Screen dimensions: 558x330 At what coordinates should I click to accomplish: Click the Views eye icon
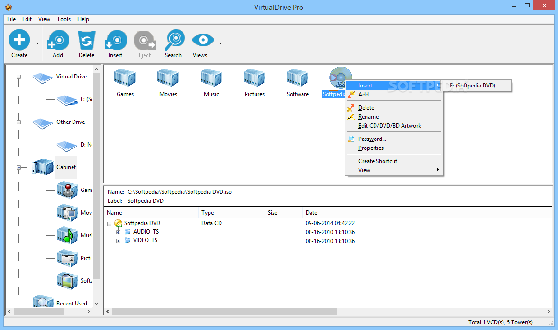pyautogui.click(x=203, y=40)
